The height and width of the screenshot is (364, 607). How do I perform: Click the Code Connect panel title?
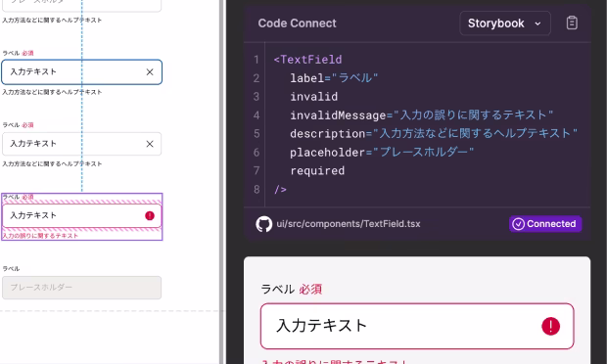tap(298, 23)
